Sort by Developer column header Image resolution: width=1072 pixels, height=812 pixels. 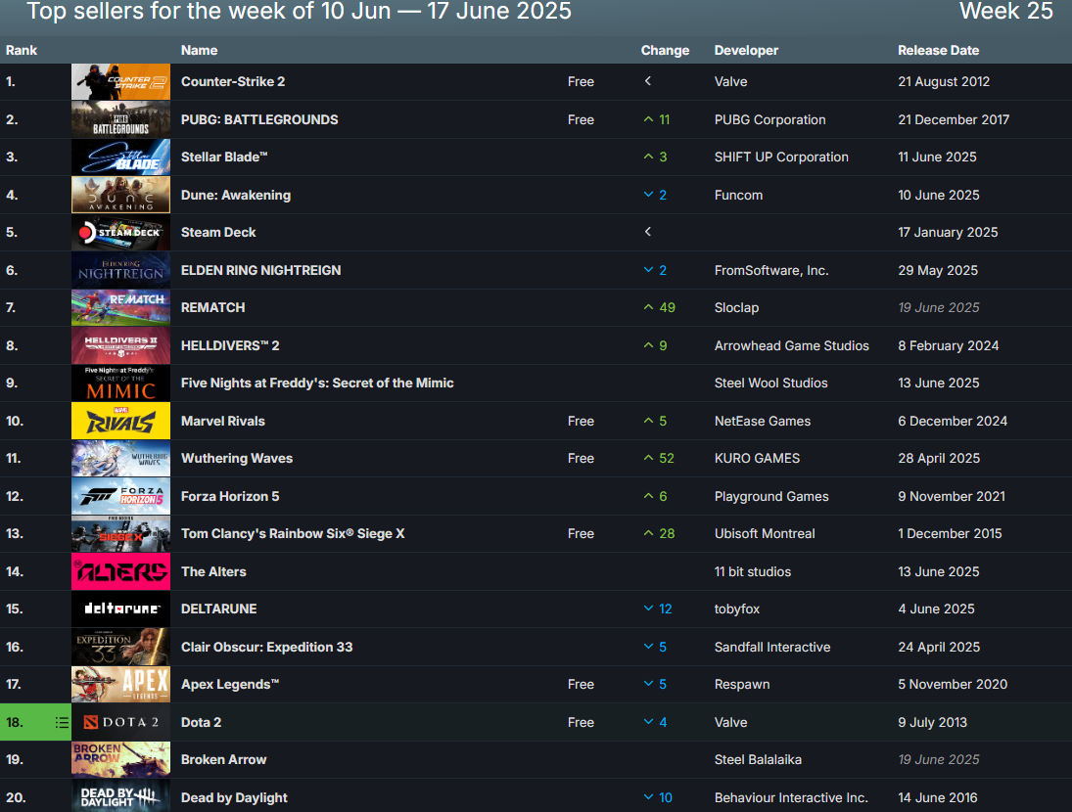(746, 50)
